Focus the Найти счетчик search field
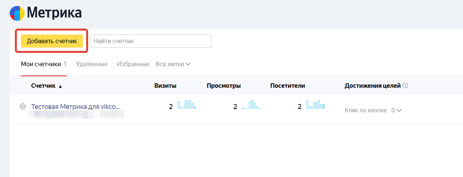This screenshot has width=463, height=177. coord(150,41)
